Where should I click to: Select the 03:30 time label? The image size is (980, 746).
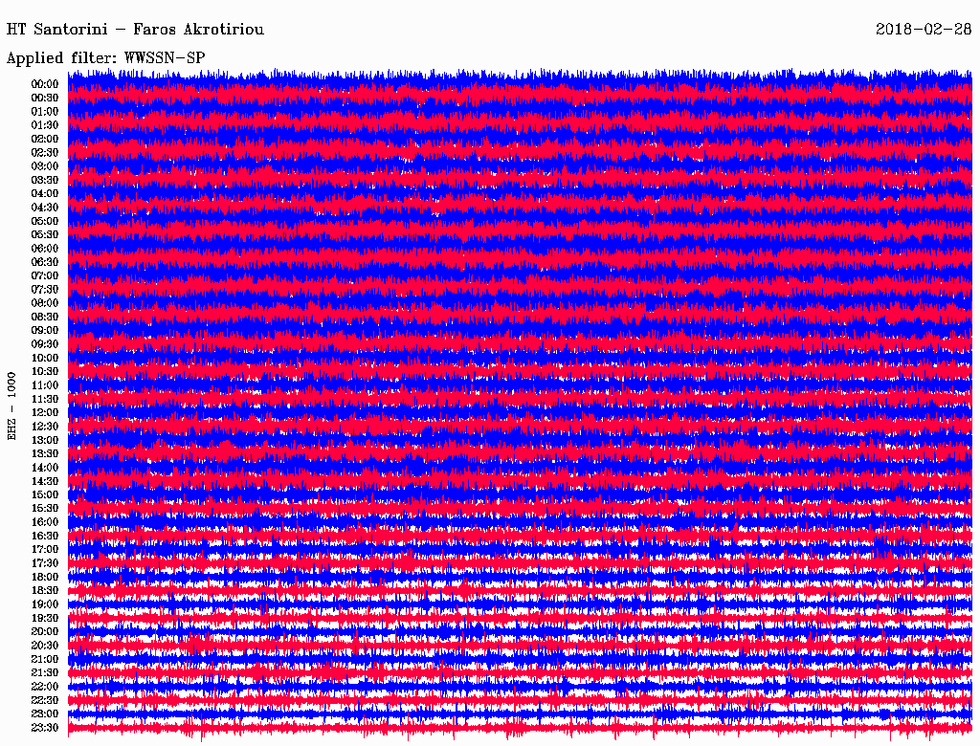45,180
